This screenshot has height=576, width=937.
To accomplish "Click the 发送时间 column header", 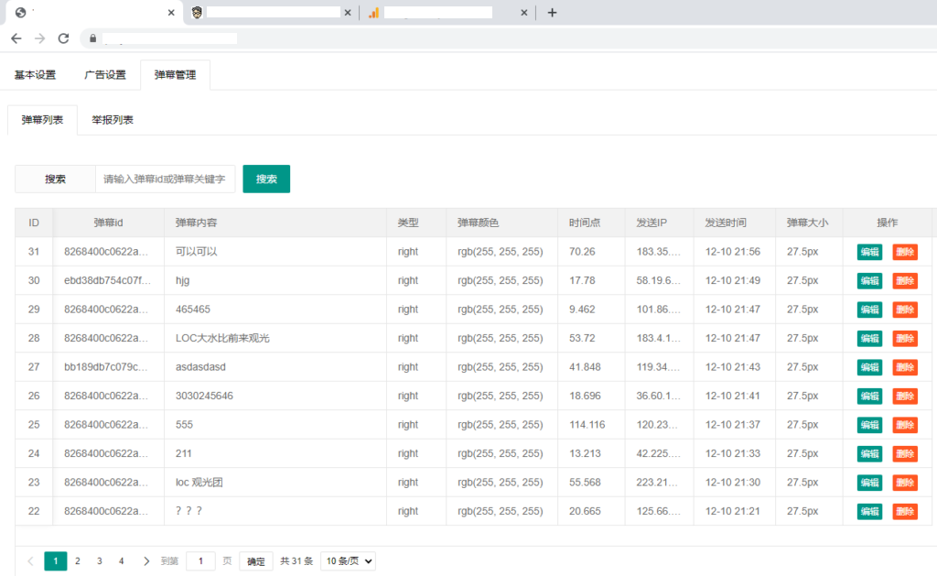I will (726, 223).
